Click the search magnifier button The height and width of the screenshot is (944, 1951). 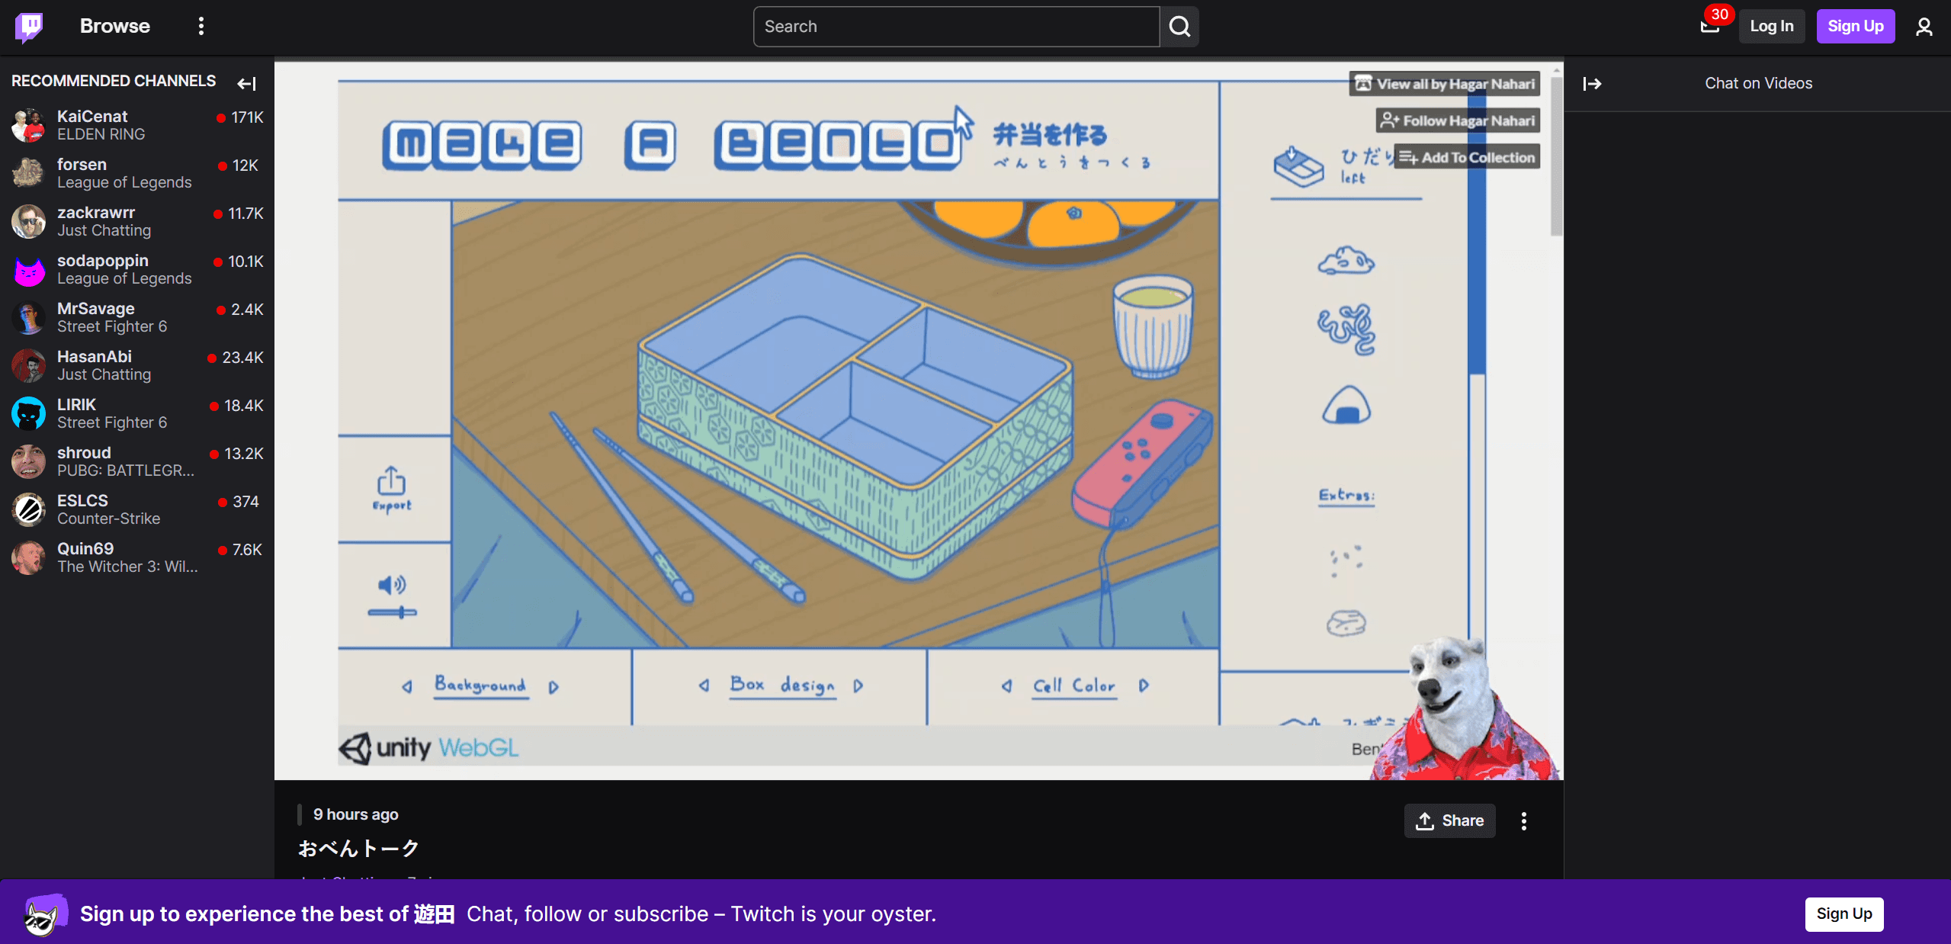[x=1179, y=27]
